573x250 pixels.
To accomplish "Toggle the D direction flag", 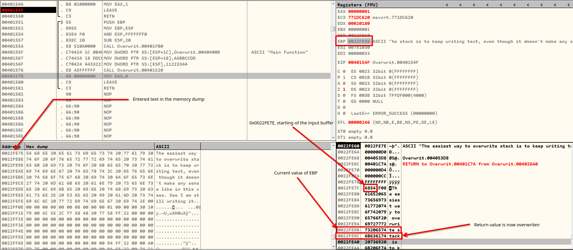I will pyautogui.click(x=344, y=107).
